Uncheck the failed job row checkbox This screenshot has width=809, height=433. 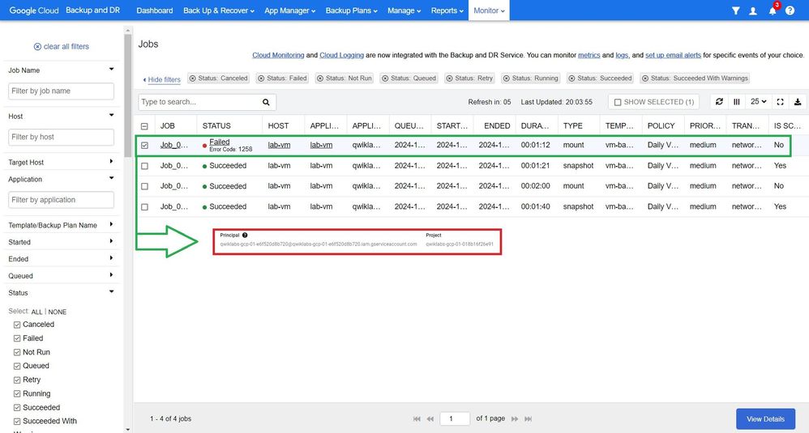[144, 145]
